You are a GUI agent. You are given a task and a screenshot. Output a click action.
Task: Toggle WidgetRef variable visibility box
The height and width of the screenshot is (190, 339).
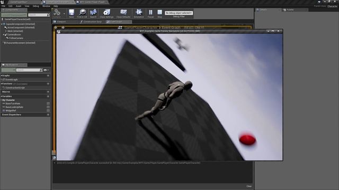point(48,110)
